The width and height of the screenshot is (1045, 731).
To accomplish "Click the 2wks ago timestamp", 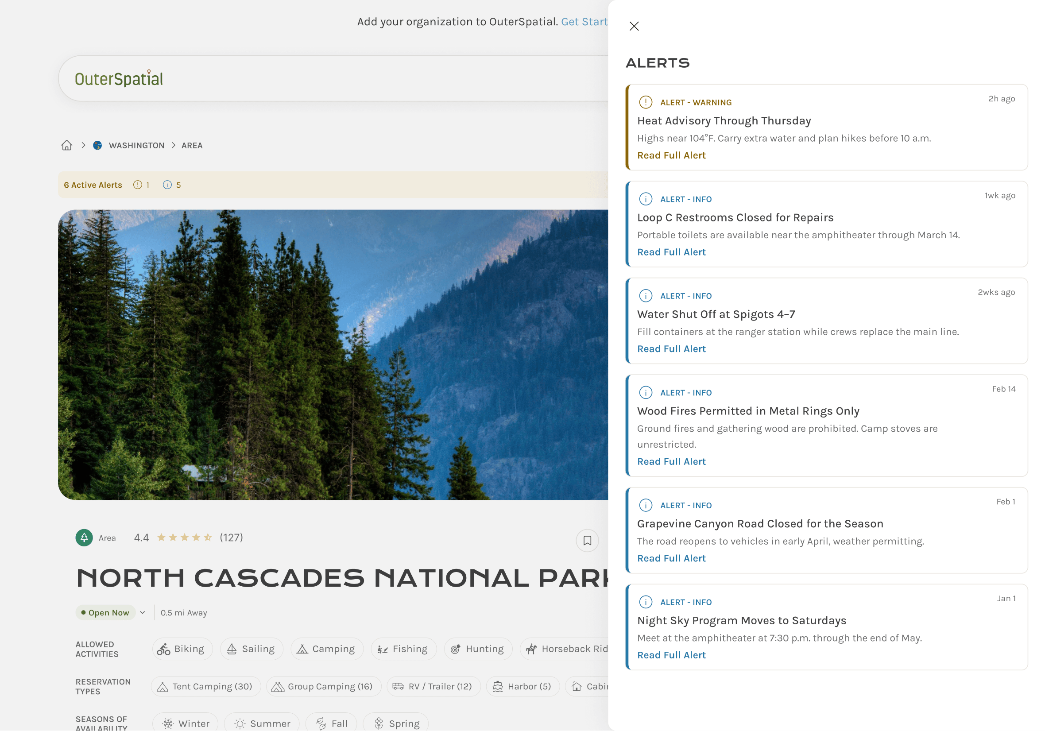I will click(997, 292).
